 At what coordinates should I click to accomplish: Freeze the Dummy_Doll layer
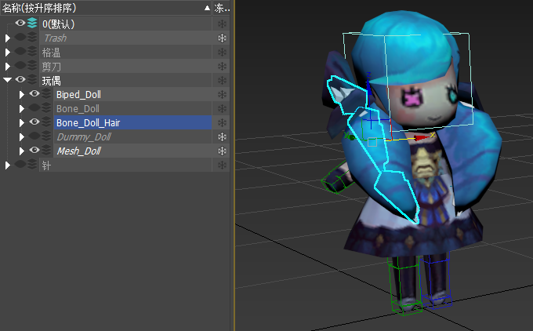tap(222, 136)
